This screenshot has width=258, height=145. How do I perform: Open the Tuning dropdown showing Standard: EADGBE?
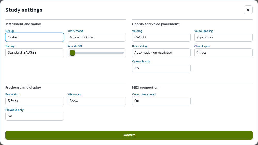35,53
